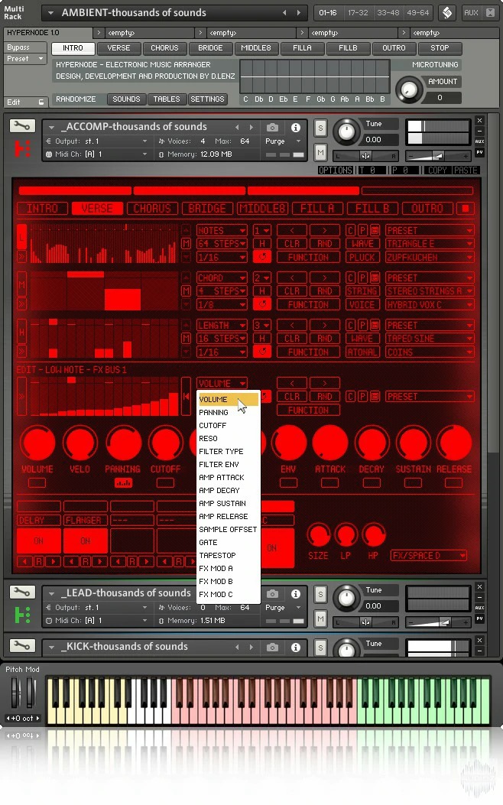Select red CHORUS pattern tab
This screenshot has width=503, height=805.
tap(152, 209)
